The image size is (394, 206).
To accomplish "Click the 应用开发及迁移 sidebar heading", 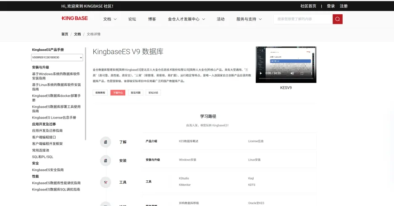I will (x=44, y=124).
